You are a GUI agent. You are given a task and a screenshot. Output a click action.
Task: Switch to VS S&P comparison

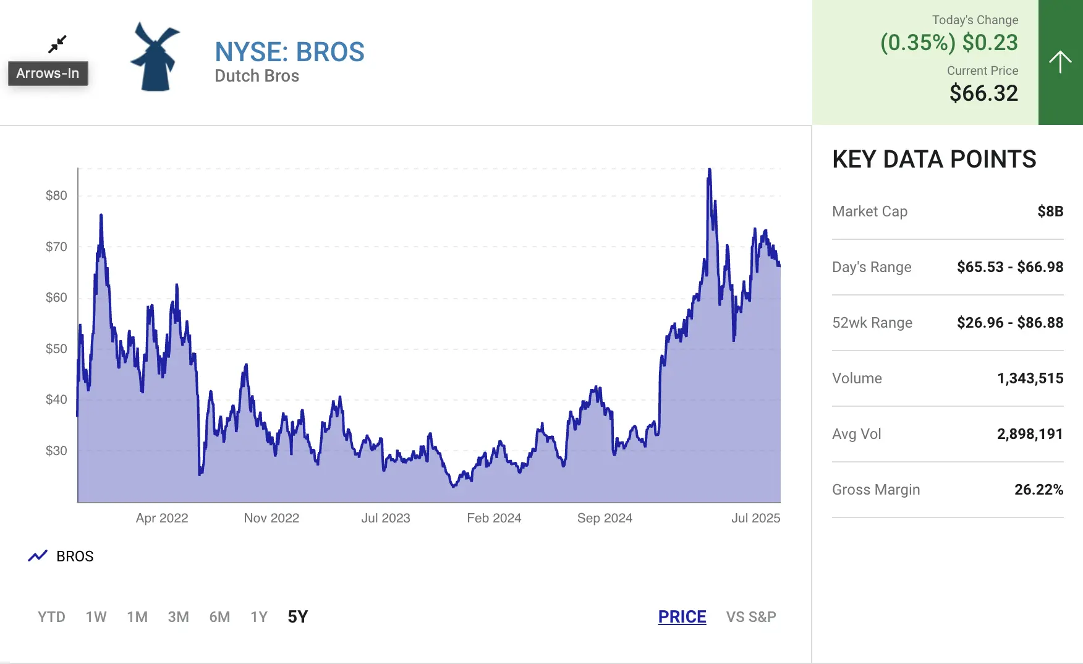click(x=751, y=616)
